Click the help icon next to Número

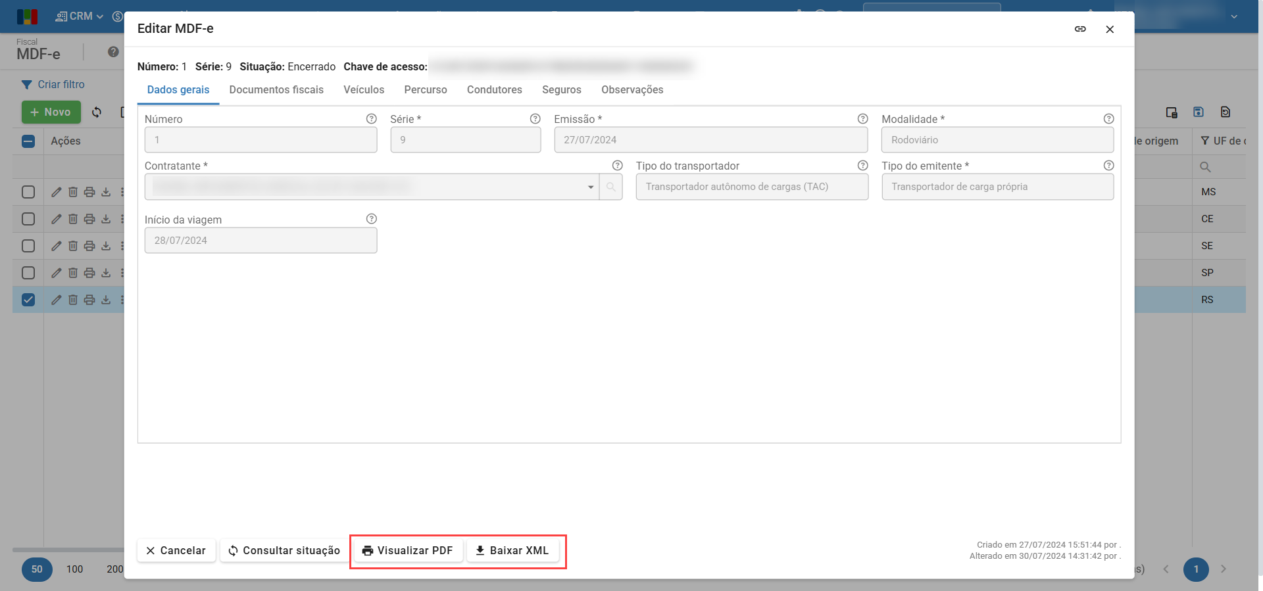(x=372, y=119)
